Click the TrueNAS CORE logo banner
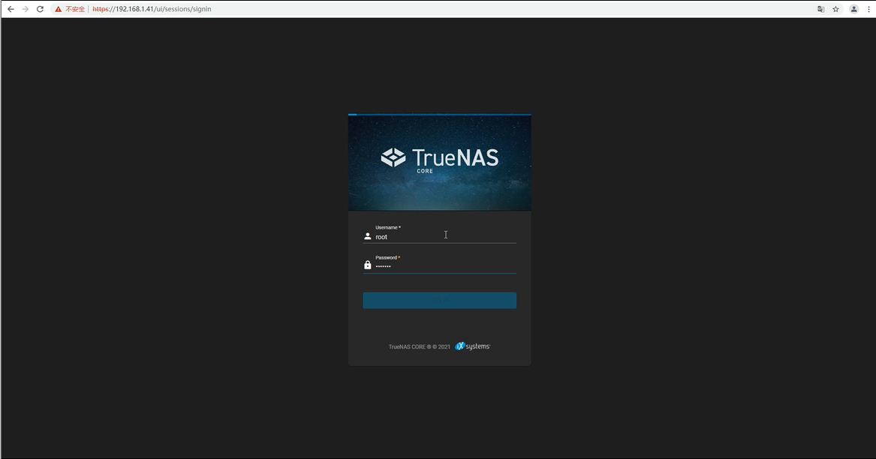The width and height of the screenshot is (876, 459). tap(439, 162)
